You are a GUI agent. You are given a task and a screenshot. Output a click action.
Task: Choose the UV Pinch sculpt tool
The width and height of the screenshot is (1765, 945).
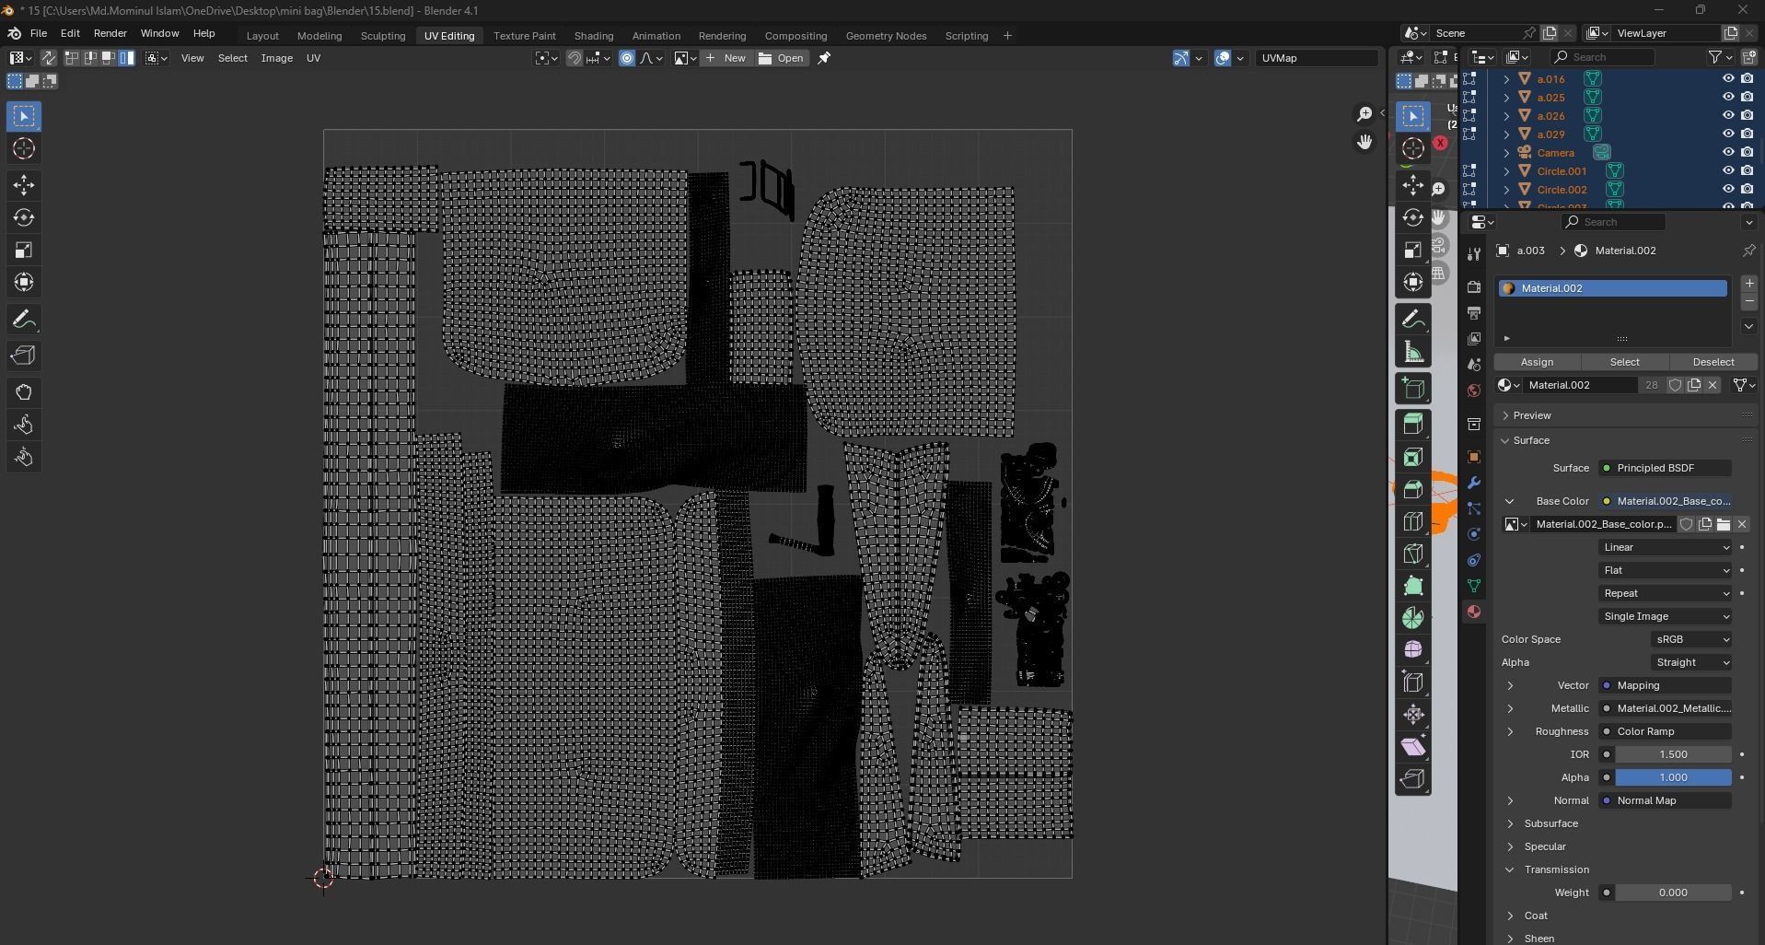click(x=24, y=458)
